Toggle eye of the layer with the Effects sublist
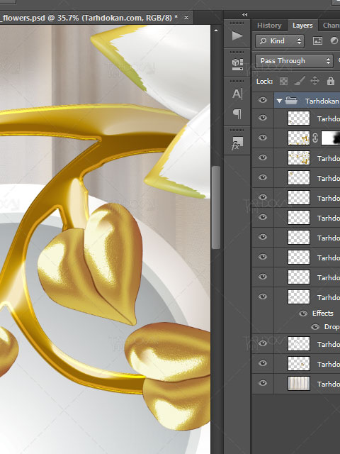The height and width of the screenshot is (454, 340). click(x=263, y=297)
